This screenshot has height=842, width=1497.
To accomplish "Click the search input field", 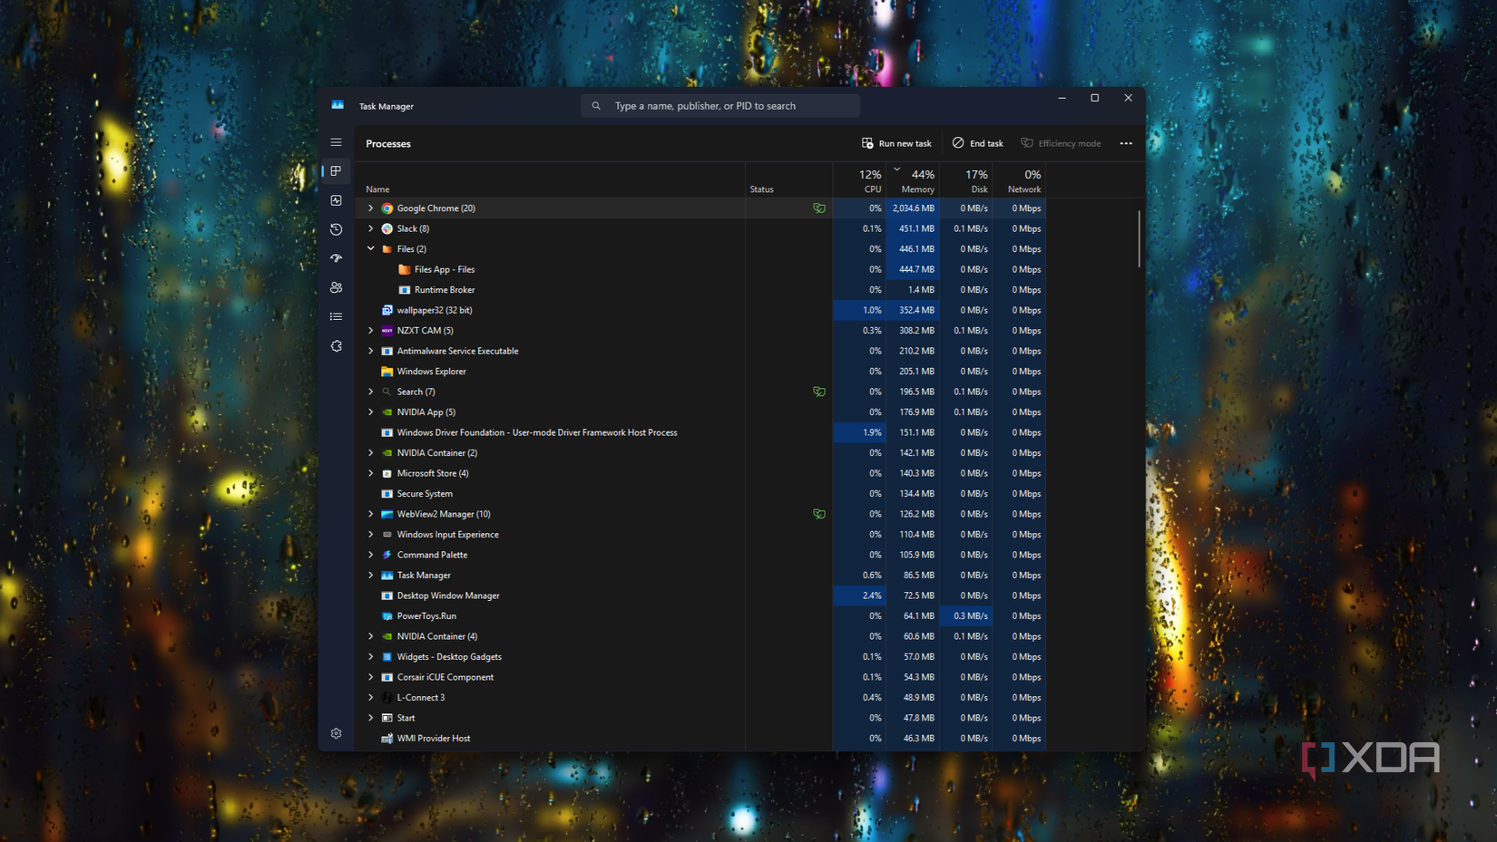I will coord(720,106).
